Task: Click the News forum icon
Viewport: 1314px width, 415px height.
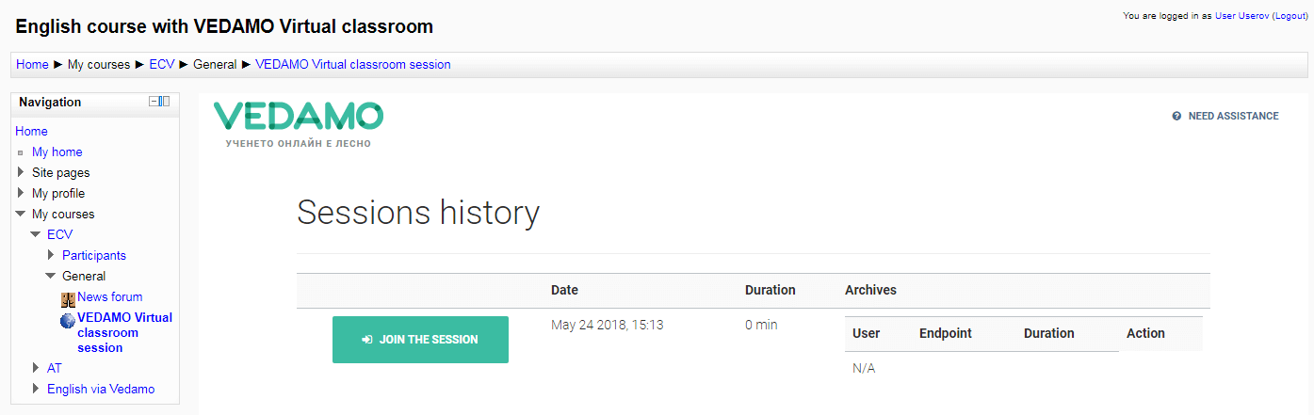Action: click(x=68, y=297)
